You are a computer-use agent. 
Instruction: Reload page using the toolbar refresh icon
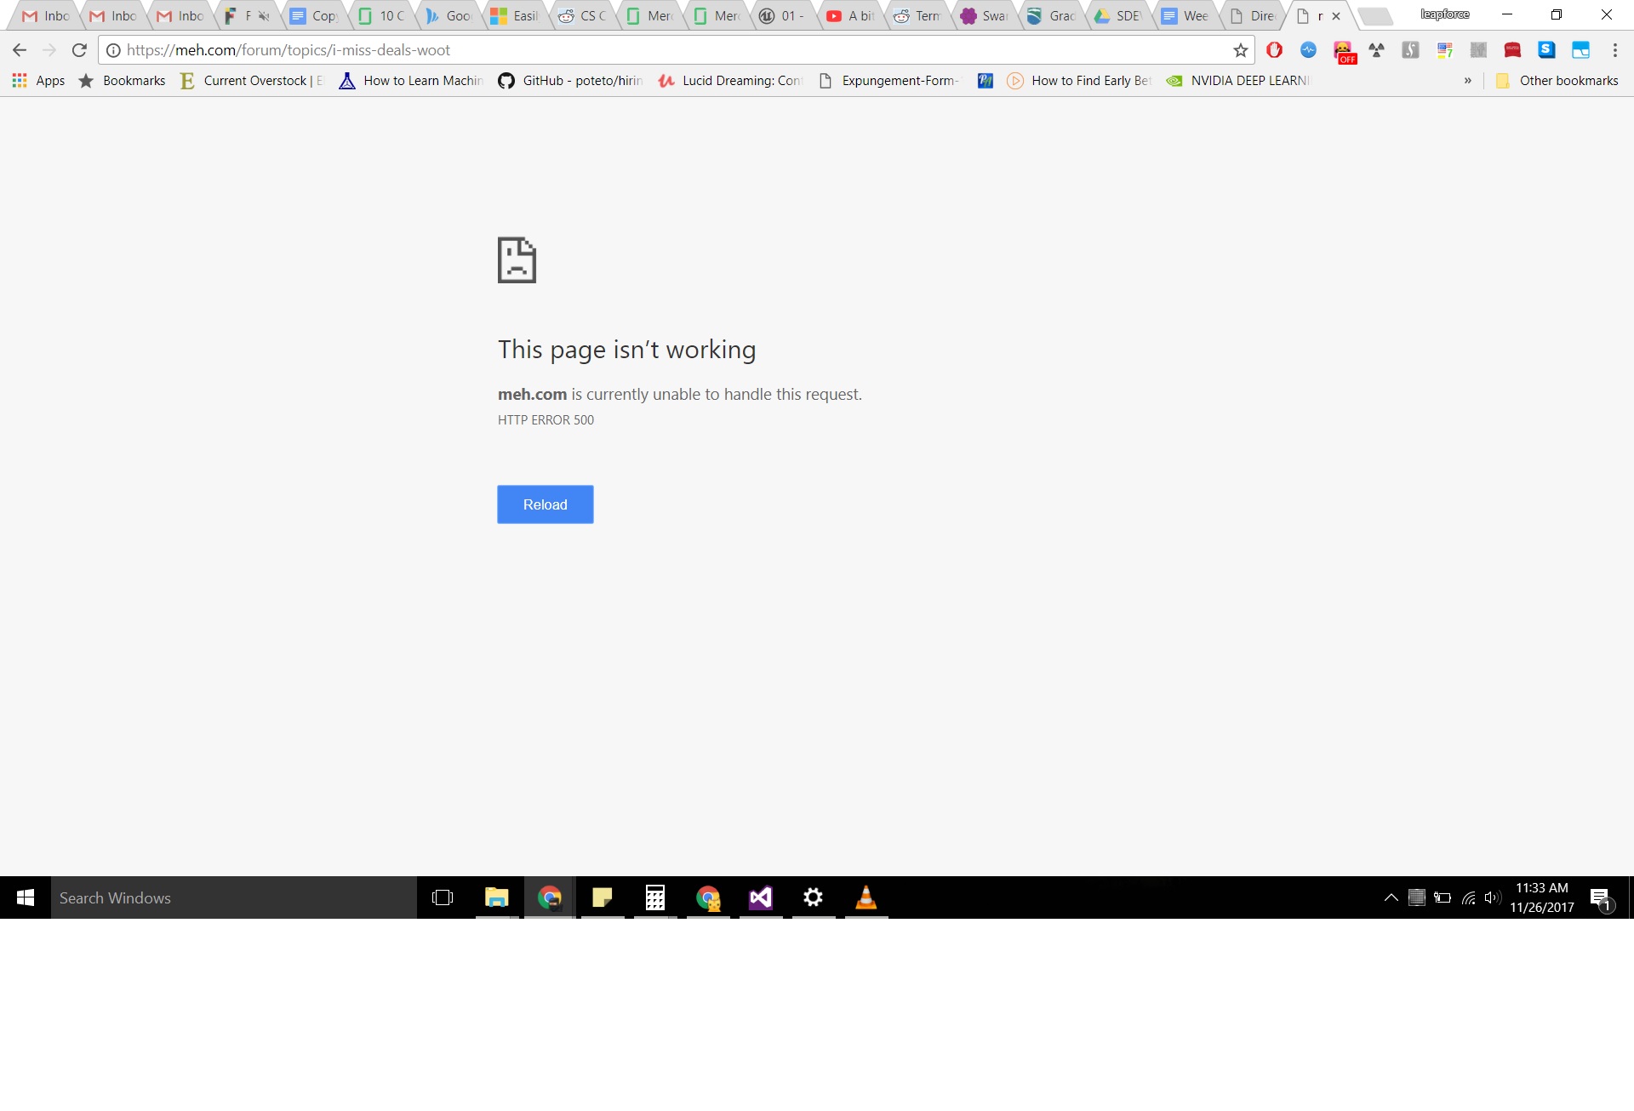click(79, 50)
